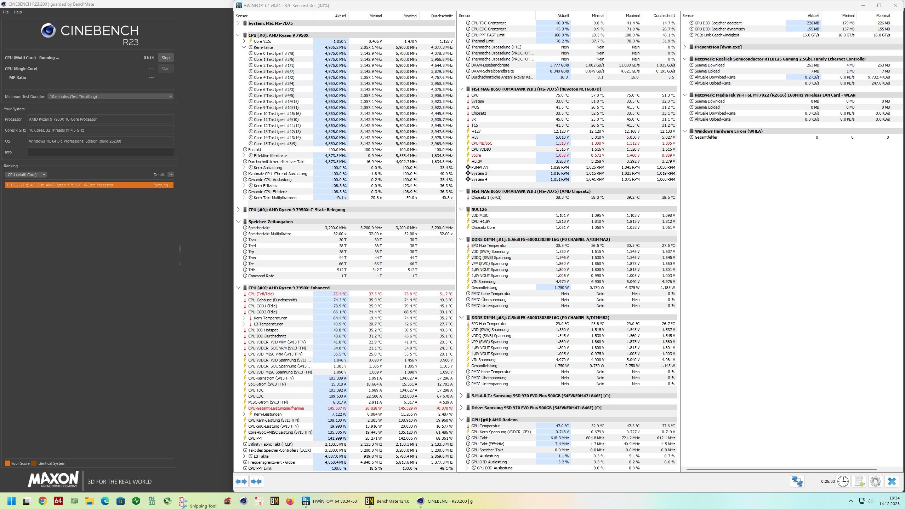This screenshot has height=509, width=905.
Task: Expand the System: MSI MS-7D75 group
Action: pyautogui.click(x=238, y=23)
